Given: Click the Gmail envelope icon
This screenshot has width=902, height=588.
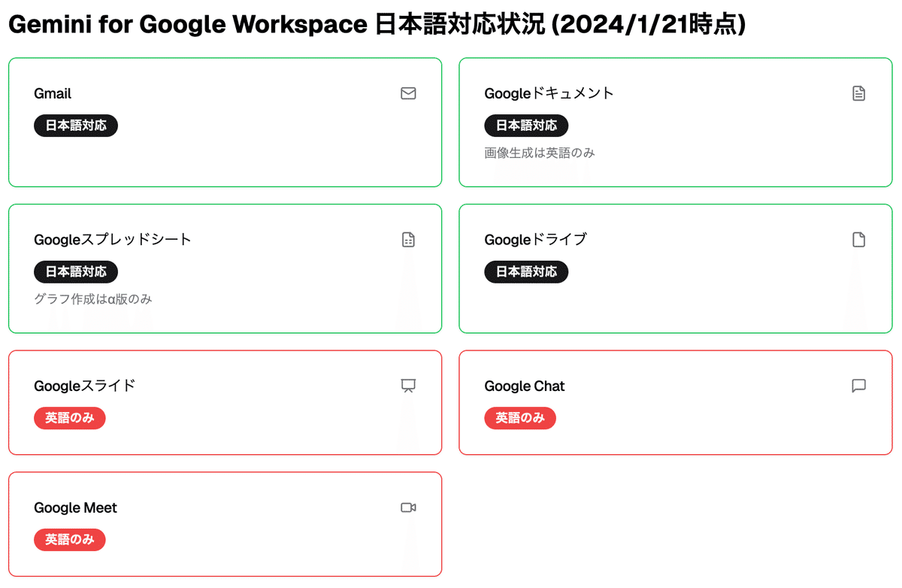Looking at the screenshot, I should [x=408, y=94].
